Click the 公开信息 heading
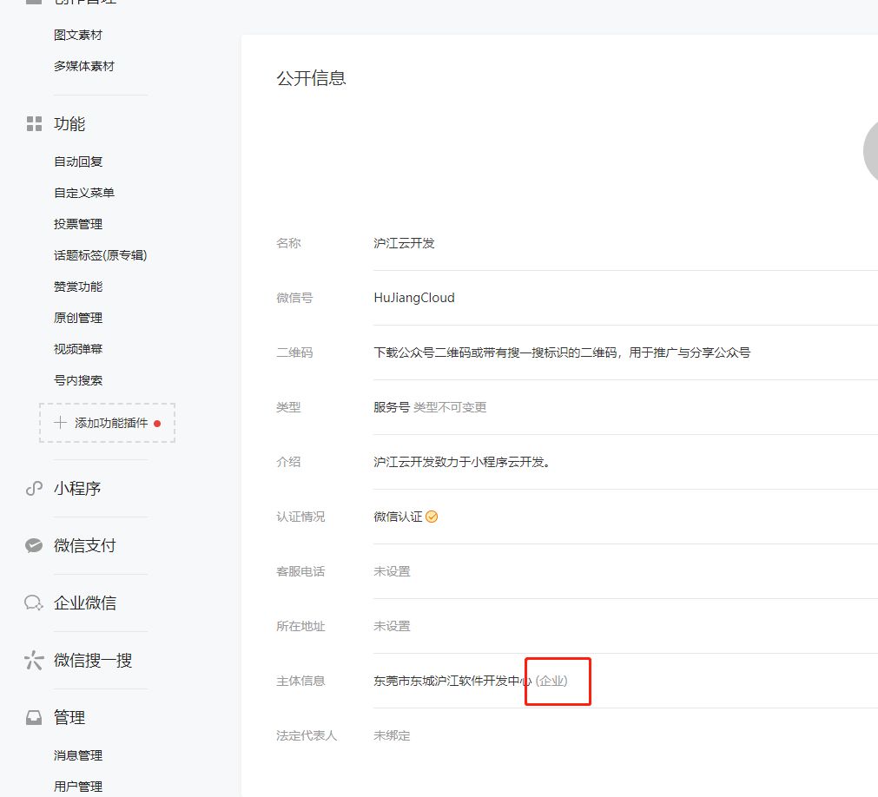Screen dimensions: 878x797 click(311, 78)
